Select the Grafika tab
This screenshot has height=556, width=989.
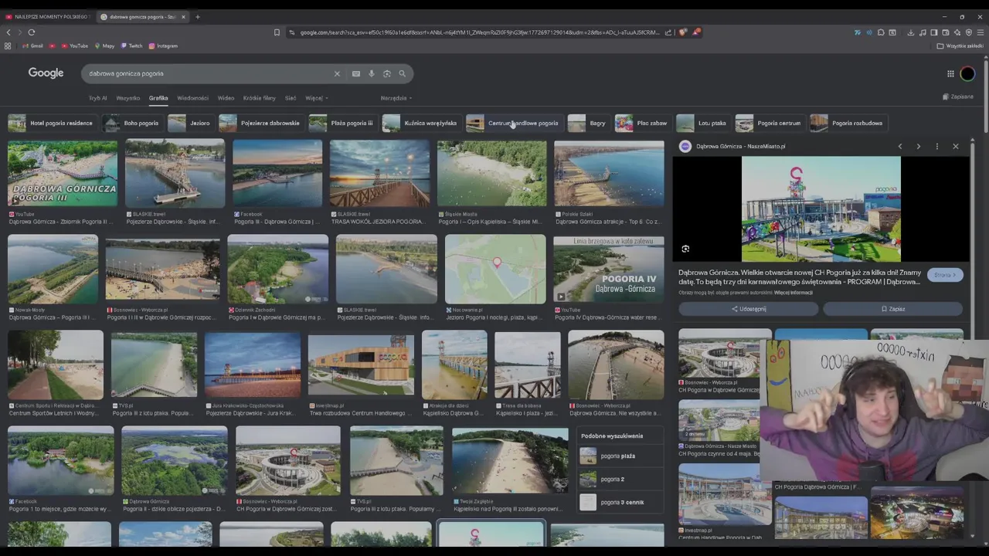[158, 98]
